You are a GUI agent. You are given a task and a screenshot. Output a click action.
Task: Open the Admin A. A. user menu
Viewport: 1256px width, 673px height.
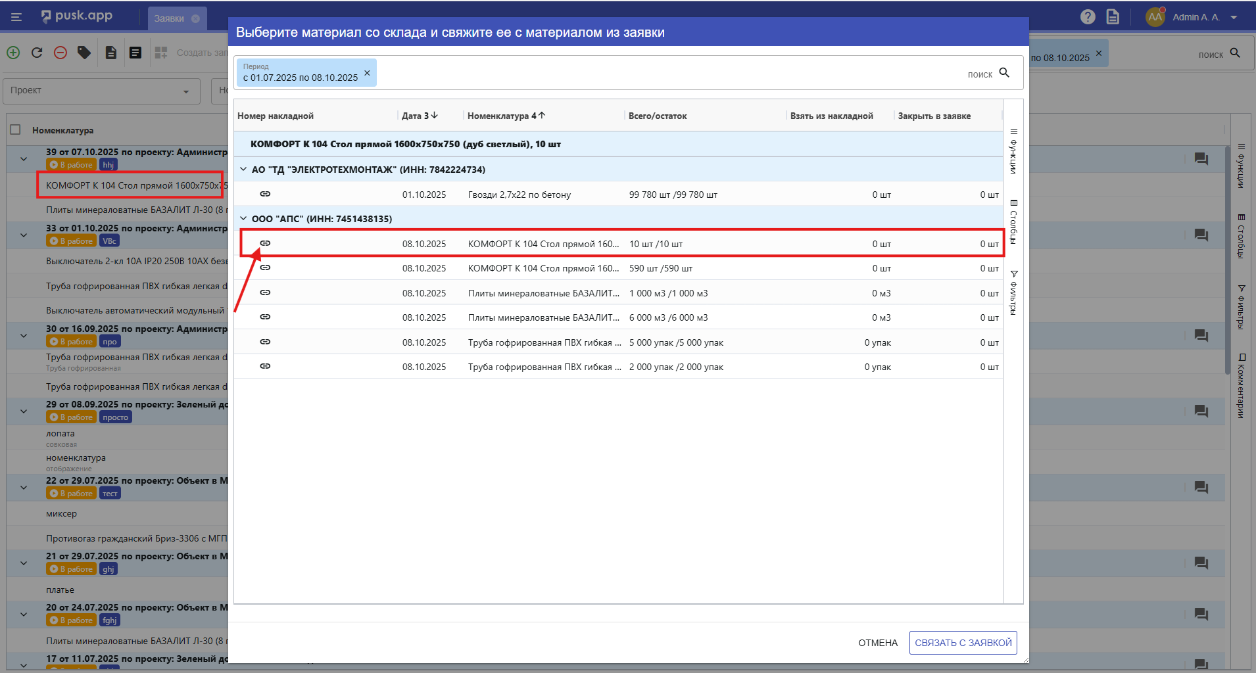coord(1196,17)
